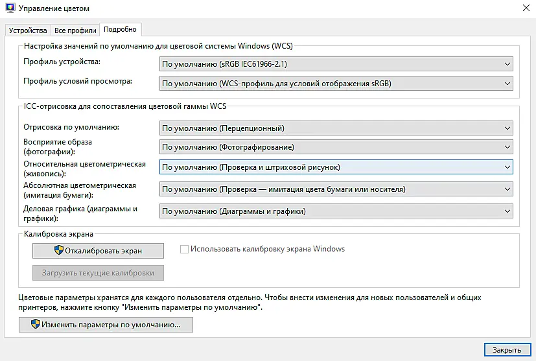Click shield icon on Изменить параметры по умолчанию

click(x=36, y=324)
